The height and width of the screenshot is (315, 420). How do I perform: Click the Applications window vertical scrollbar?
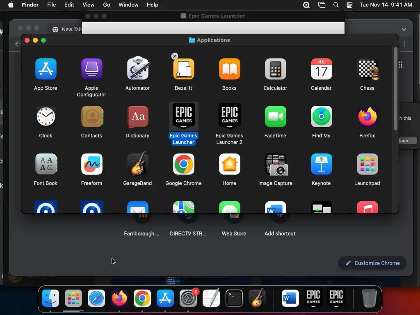[x=396, y=89]
